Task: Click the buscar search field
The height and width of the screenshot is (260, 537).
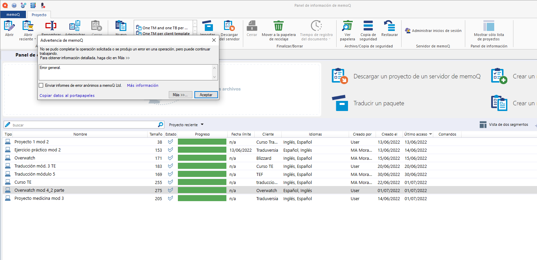Action: 84,125
